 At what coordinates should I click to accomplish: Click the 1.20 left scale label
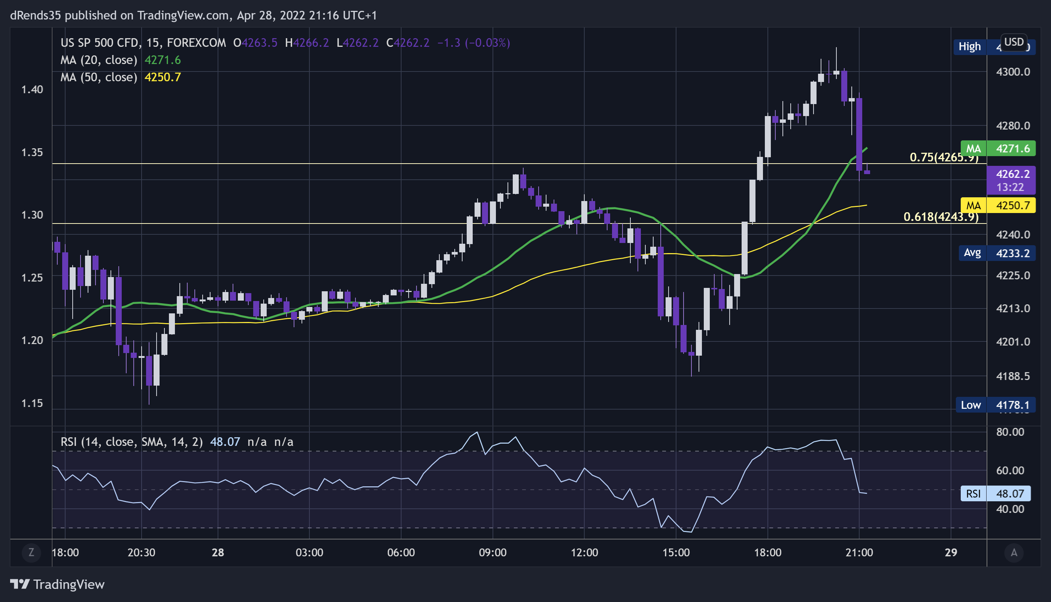32,340
